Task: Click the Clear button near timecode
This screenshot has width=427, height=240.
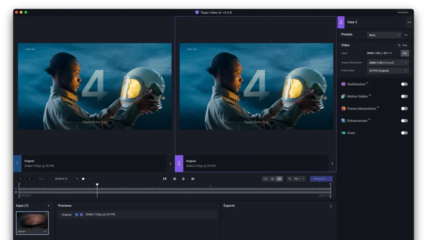Action: pyautogui.click(x=41, y=179)
